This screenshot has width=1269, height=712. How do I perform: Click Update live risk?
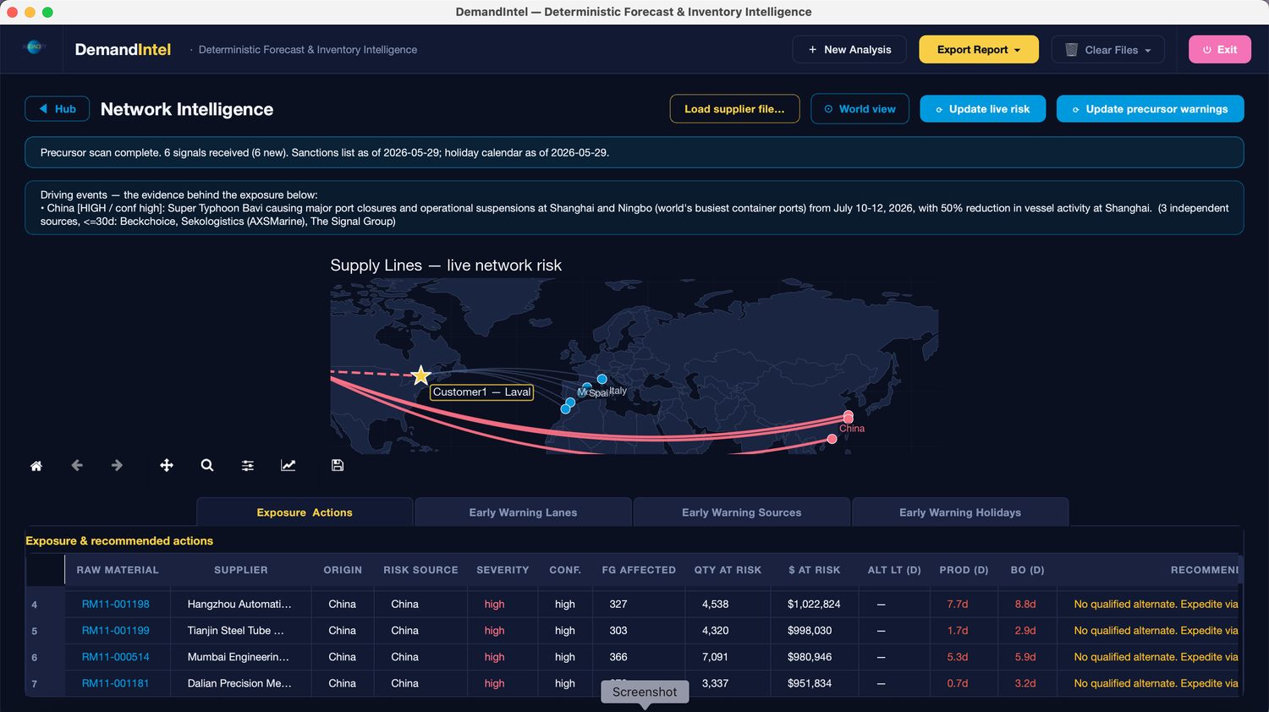983,109
